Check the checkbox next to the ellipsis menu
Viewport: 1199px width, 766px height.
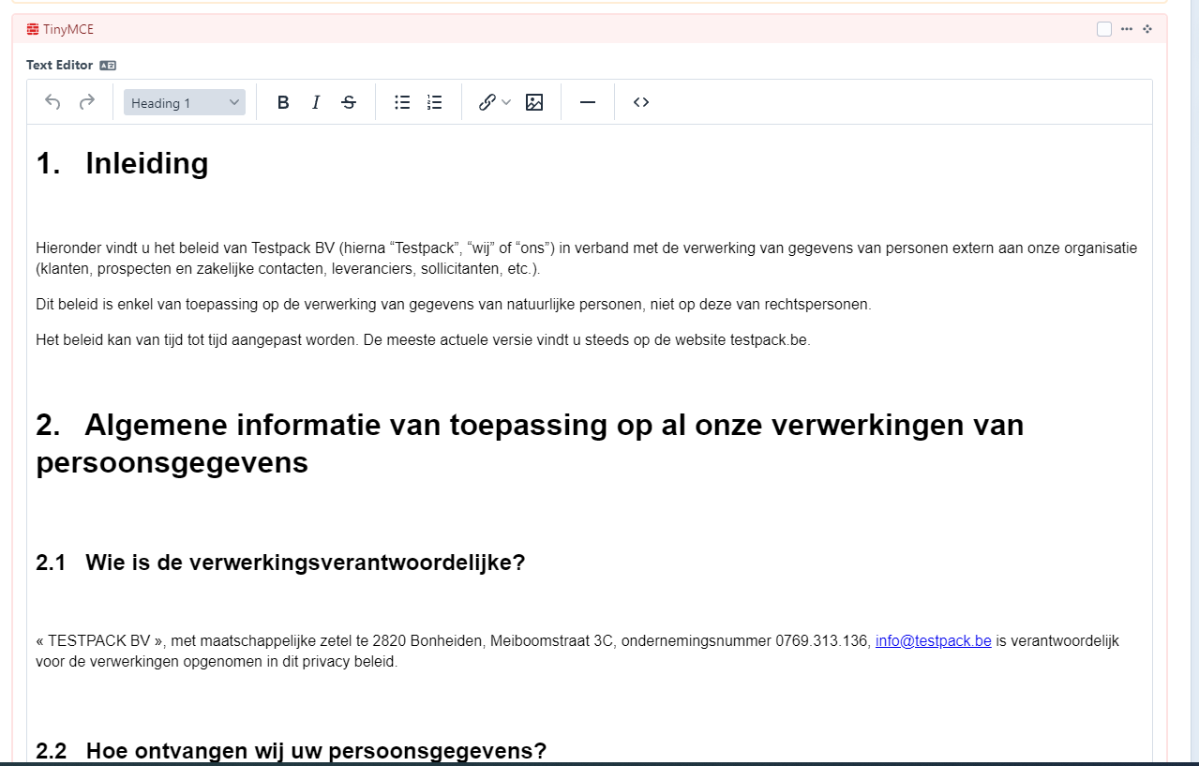point(1102,29)
